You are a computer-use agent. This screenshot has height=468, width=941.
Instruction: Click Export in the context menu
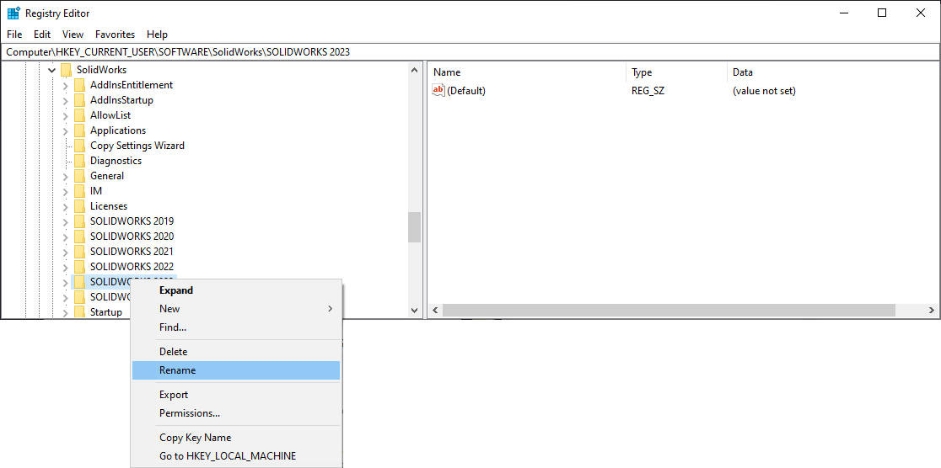click(x=174, y=395)
